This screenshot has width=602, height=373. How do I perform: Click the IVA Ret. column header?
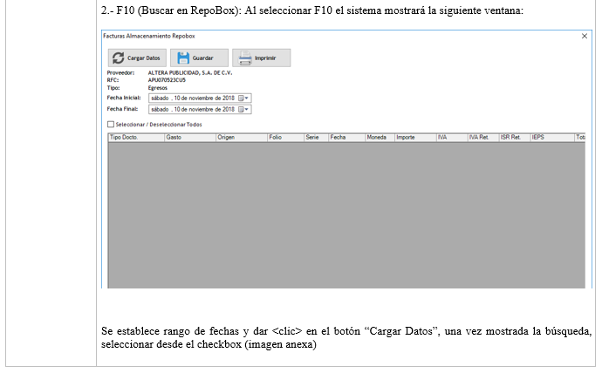coord(483,137)
